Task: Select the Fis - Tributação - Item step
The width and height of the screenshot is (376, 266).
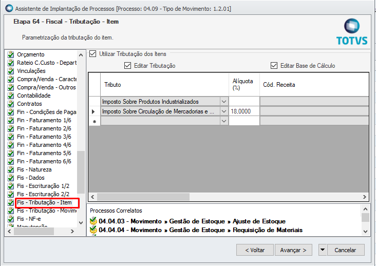Action: click(44, 202)
